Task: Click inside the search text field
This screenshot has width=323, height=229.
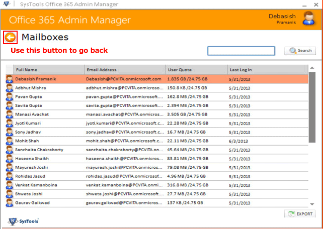Action: [x=241, y=51]
